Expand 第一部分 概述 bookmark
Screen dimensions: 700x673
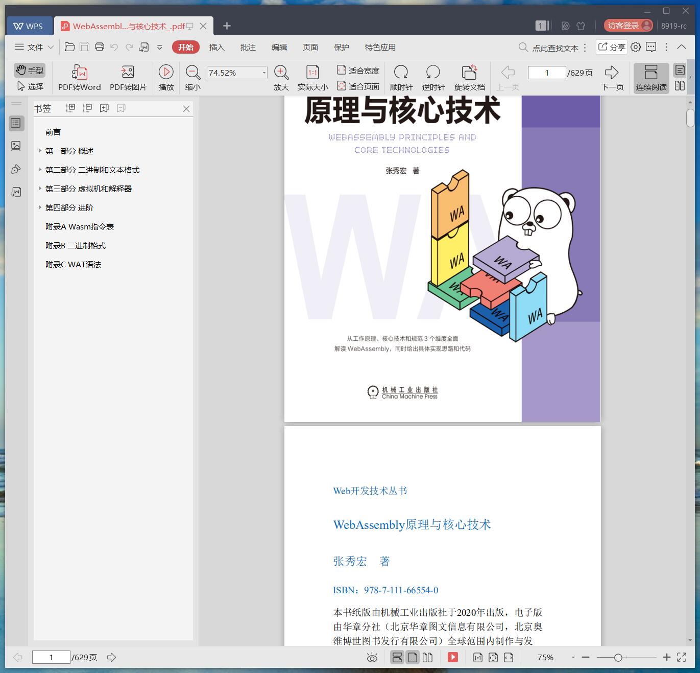pyautogui.click(x=40, y=151)
